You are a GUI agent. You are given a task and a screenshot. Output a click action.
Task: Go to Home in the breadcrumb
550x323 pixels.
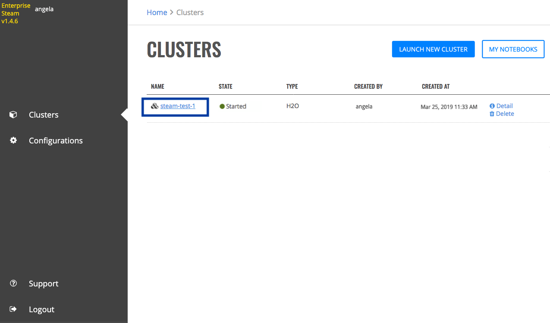[157, 12]
